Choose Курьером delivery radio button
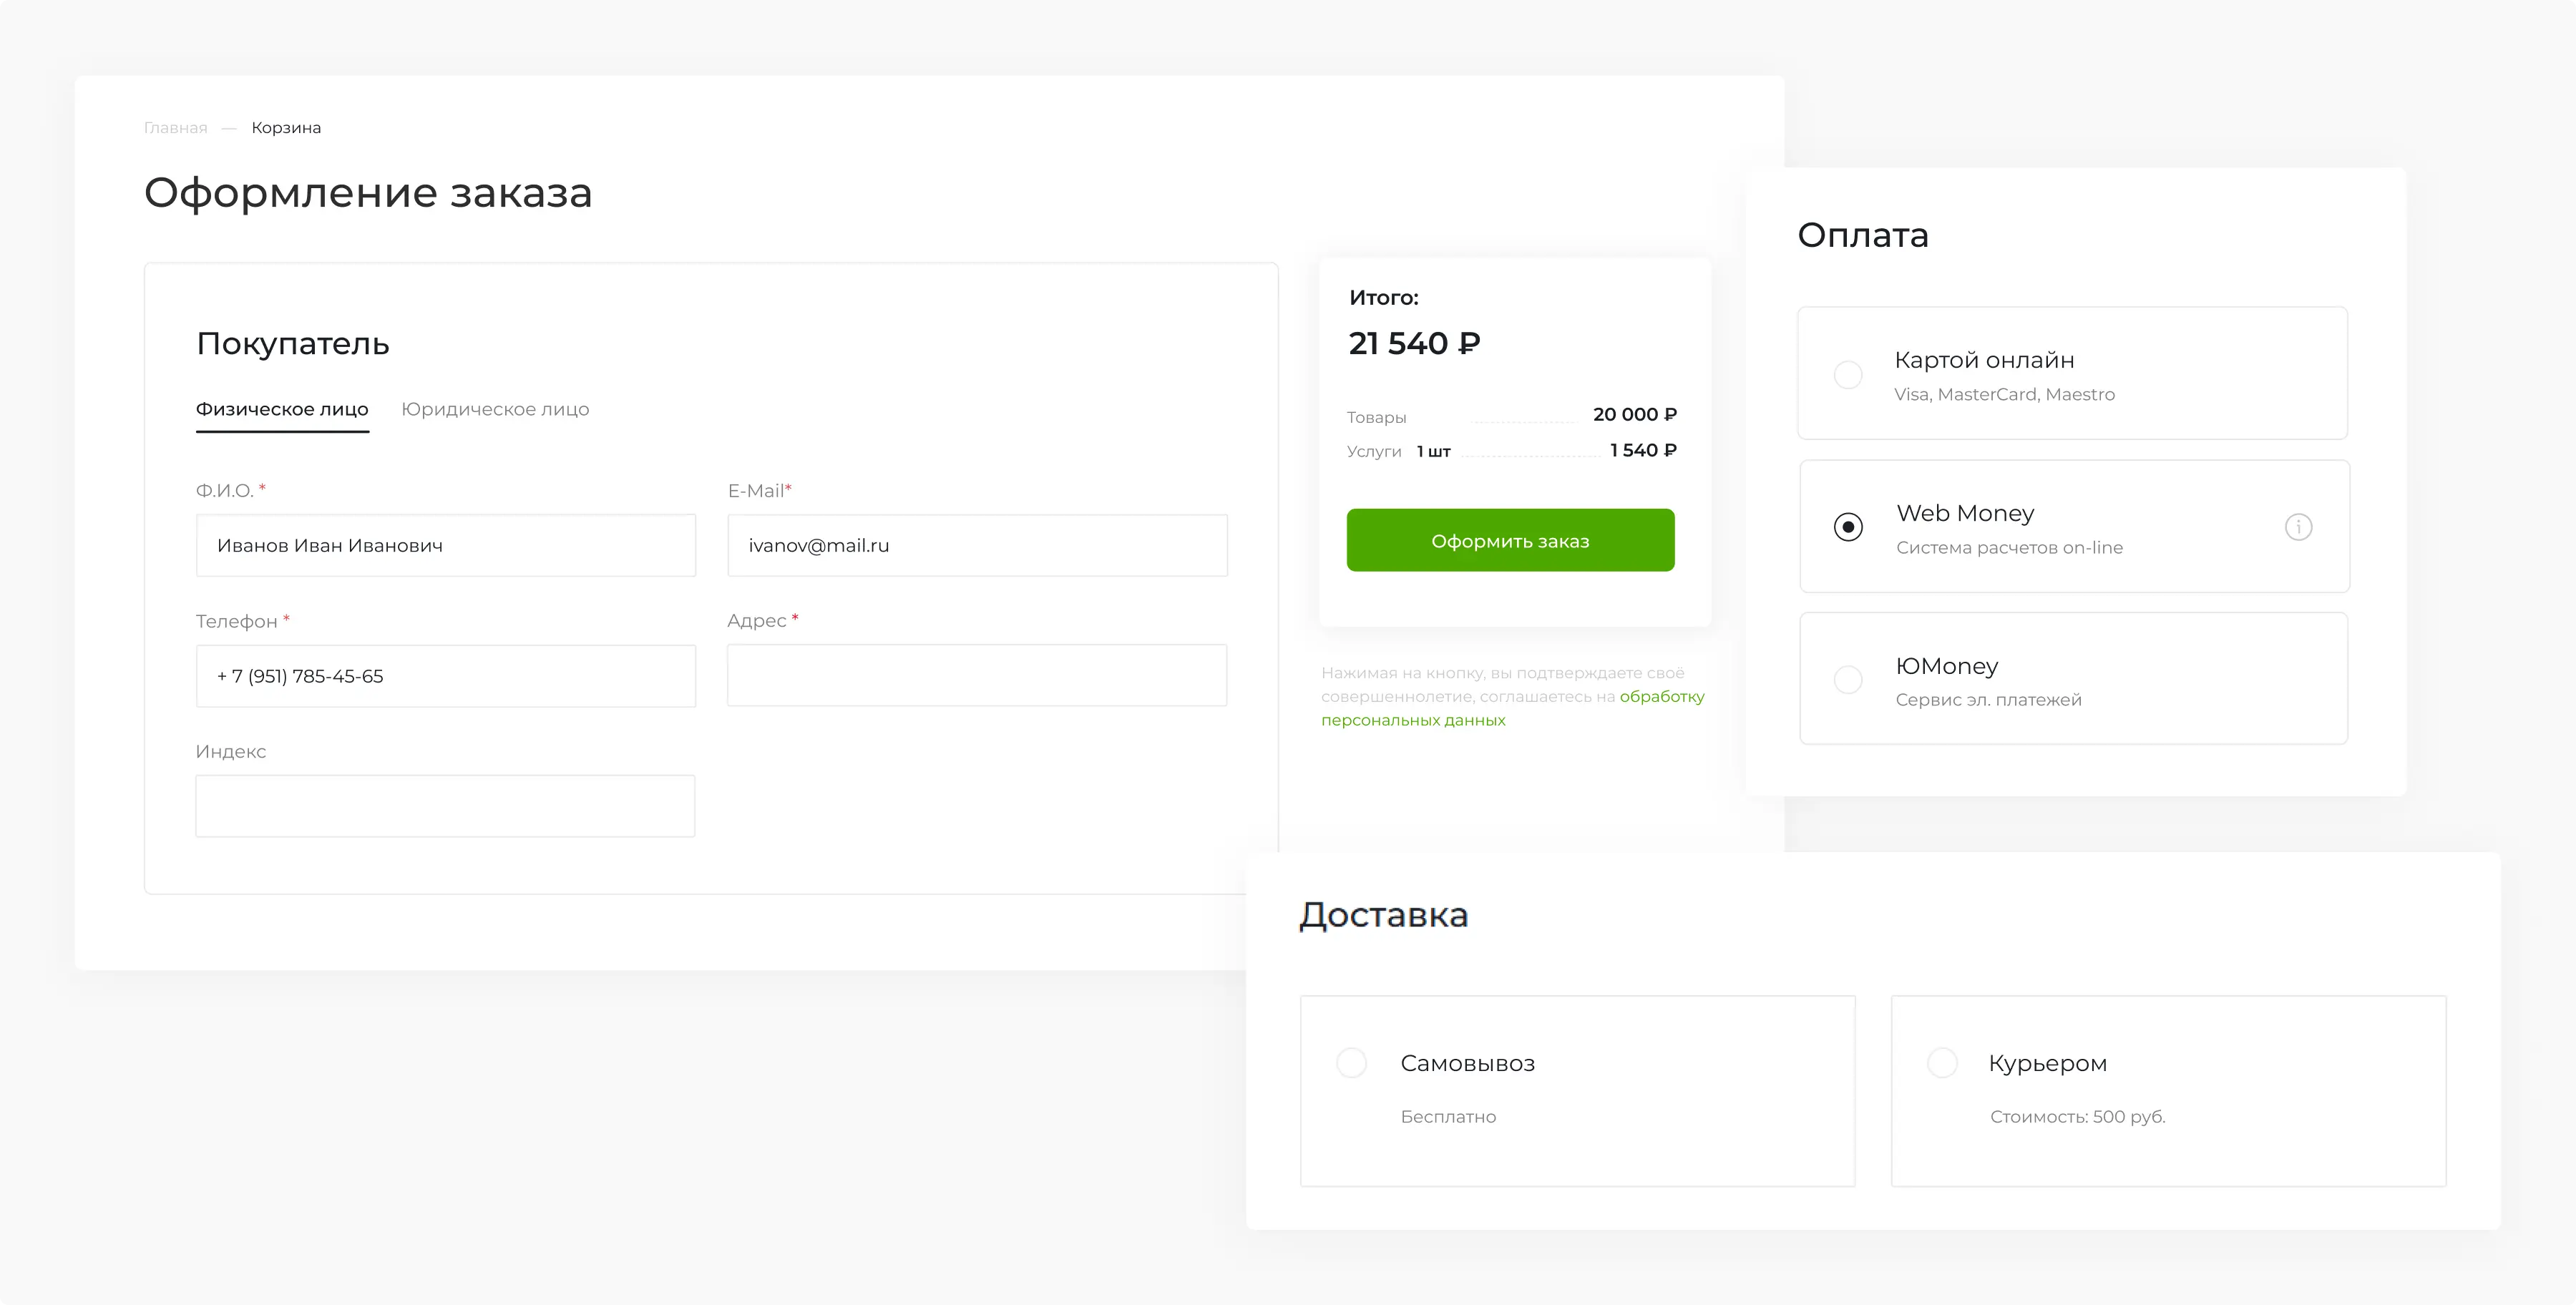This screenshot has height=1305, width=2576. (1941, 1062)
